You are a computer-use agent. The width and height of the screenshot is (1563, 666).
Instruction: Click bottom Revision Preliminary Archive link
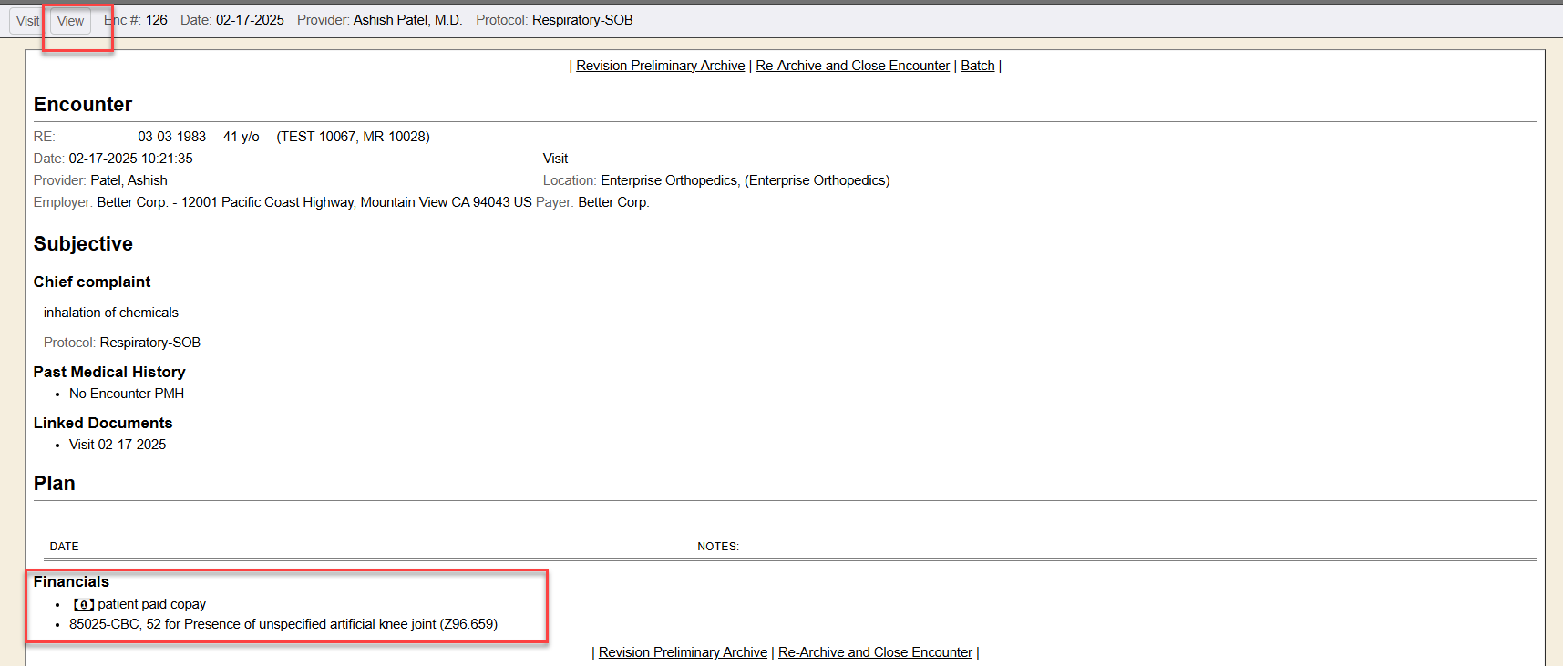(x=683, y=652)
